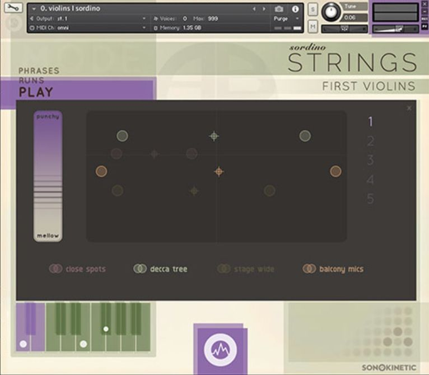Click the Memory 1.35 GB readout

(192, 28)
